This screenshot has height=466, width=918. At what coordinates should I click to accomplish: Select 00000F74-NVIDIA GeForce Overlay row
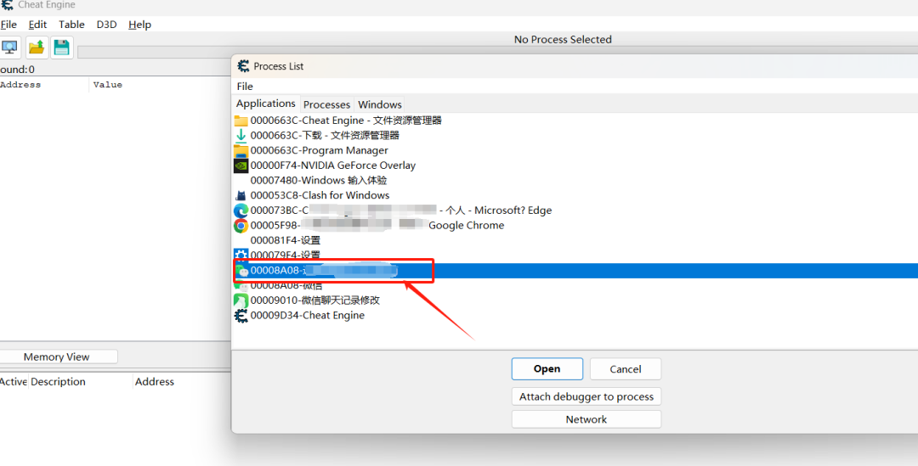pyautogui.click(x=575, y=166)
